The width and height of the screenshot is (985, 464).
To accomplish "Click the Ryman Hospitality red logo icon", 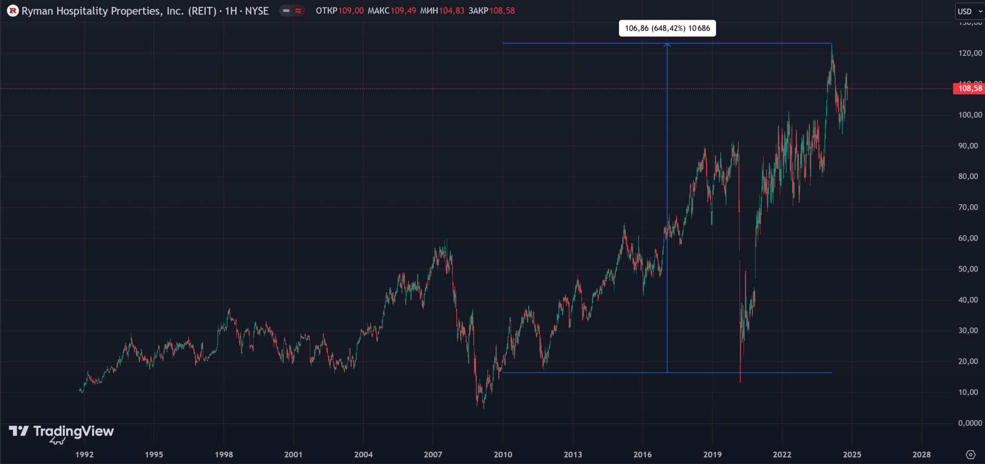I will pos(13,11).
